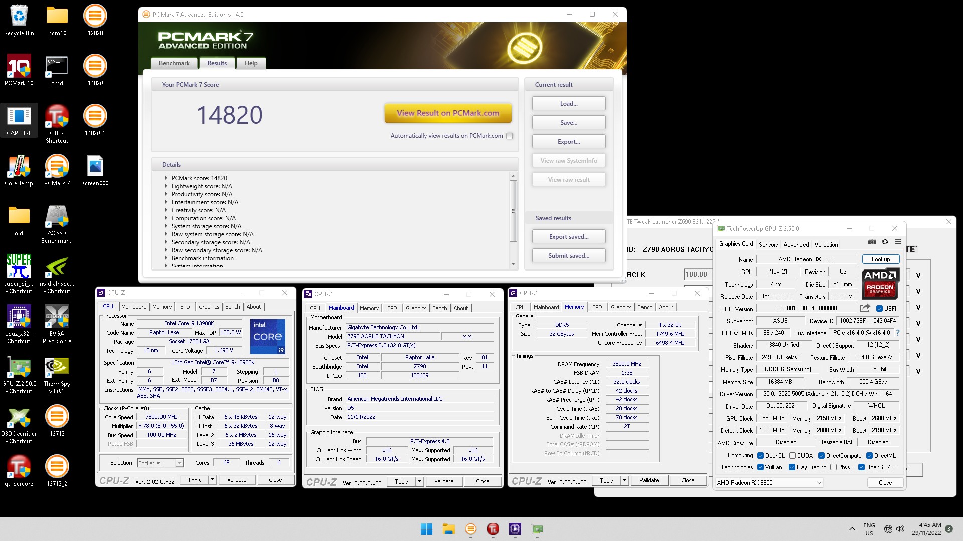Switch to the Benchmark tab in PCMark 7
The width and height of the screenshot is (963, 541).
[x=174, y=63]
